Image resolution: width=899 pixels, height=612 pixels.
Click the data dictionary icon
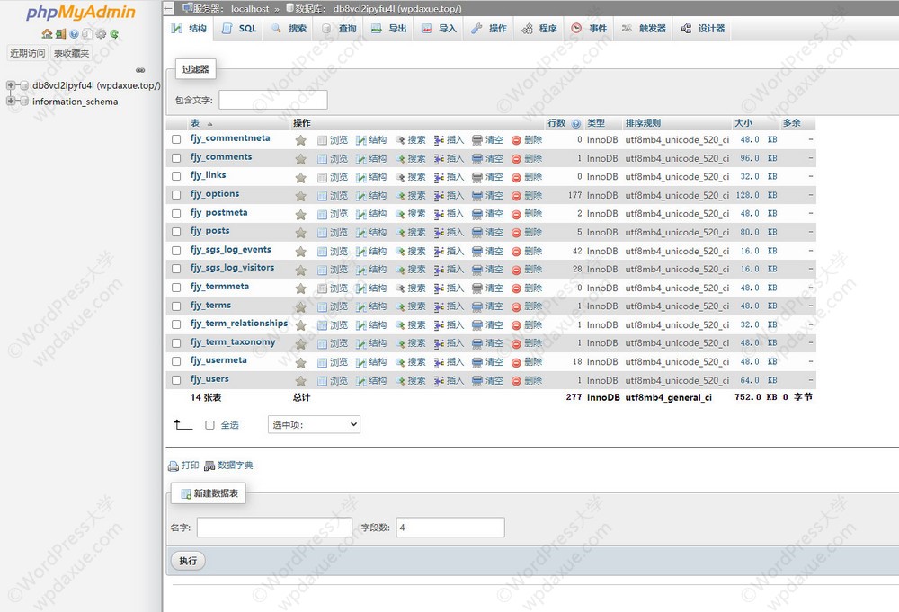[x=209, y=466]
